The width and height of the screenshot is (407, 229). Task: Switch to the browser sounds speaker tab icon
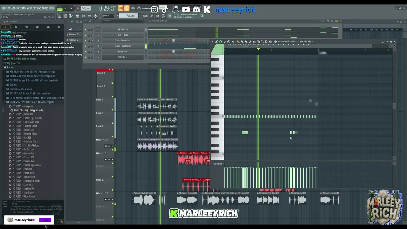pos(27,27)
